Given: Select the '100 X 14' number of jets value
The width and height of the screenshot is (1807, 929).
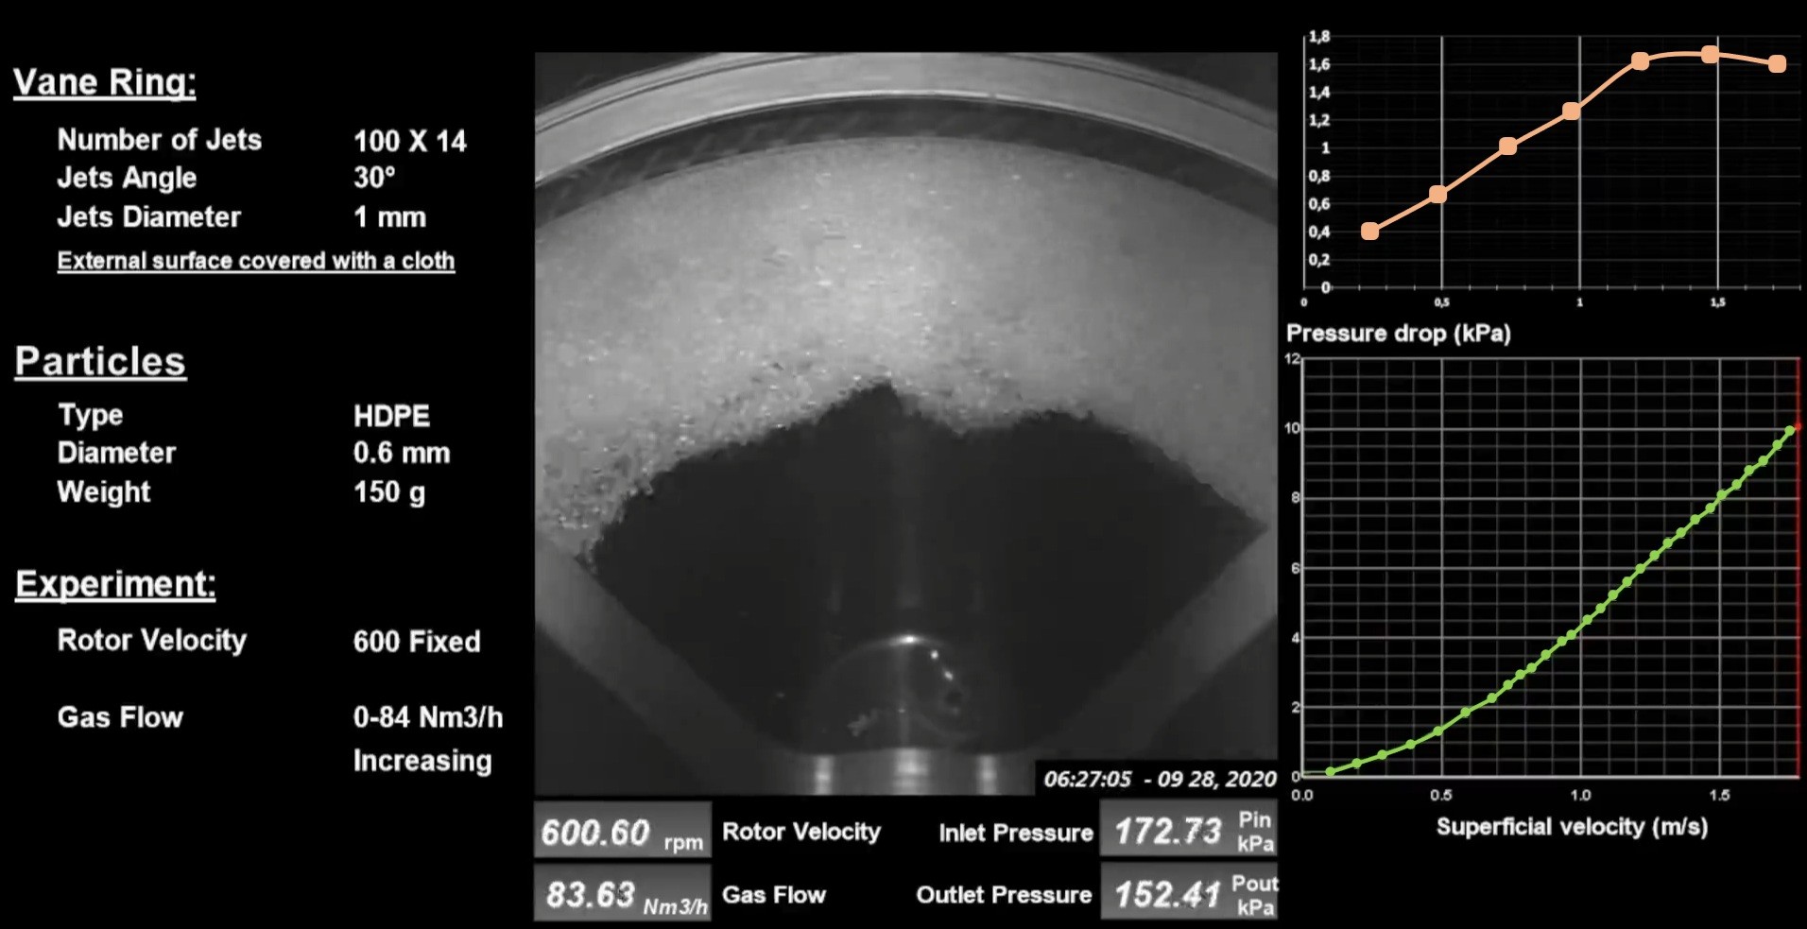Looking at the screenshot, I should pyautogui.click(x=410, y=142).
